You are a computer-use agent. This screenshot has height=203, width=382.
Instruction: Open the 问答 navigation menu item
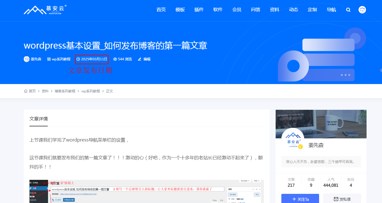[x=256, y=10]
